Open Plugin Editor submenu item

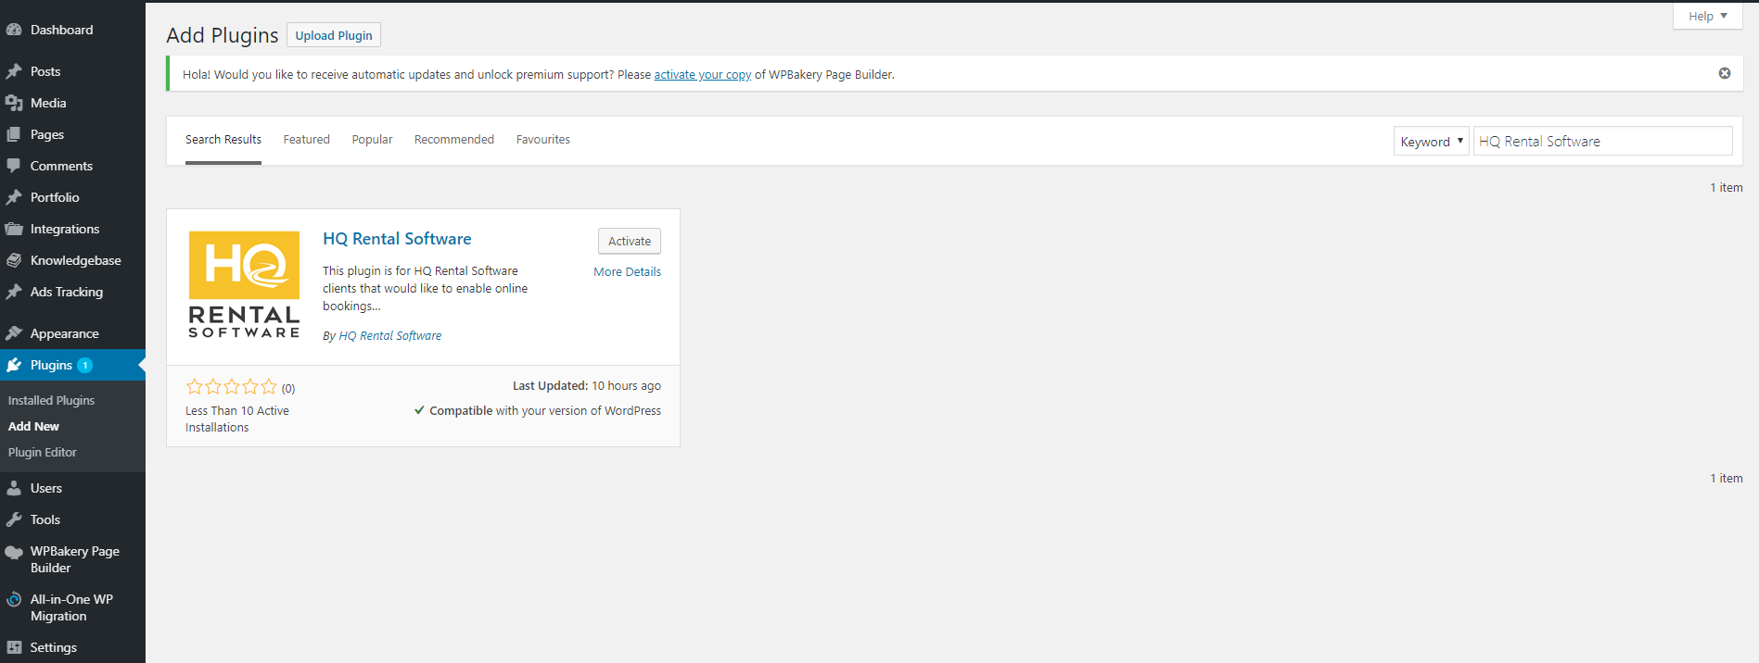pos(43,452)
